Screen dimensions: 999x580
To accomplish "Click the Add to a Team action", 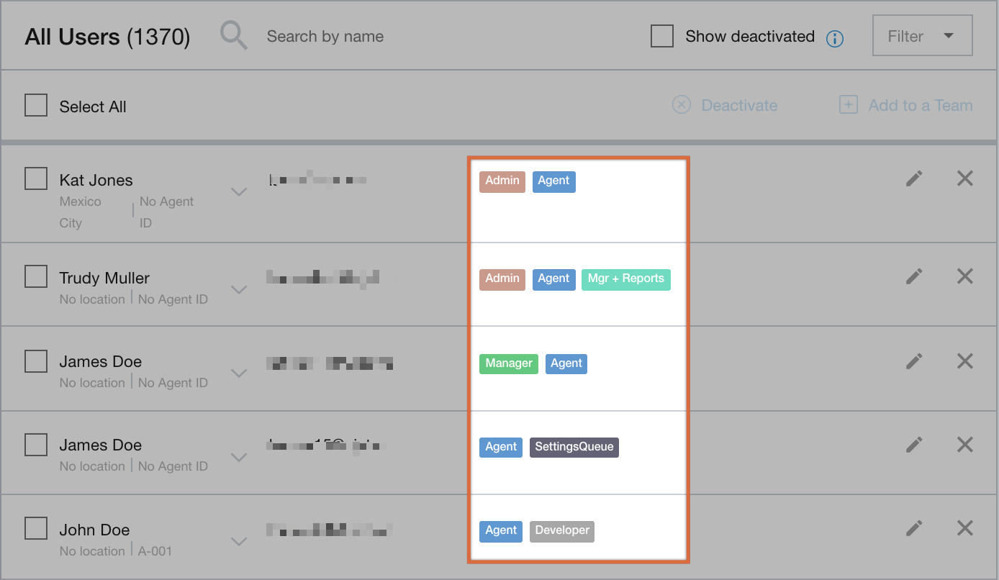I will (920, 105).
